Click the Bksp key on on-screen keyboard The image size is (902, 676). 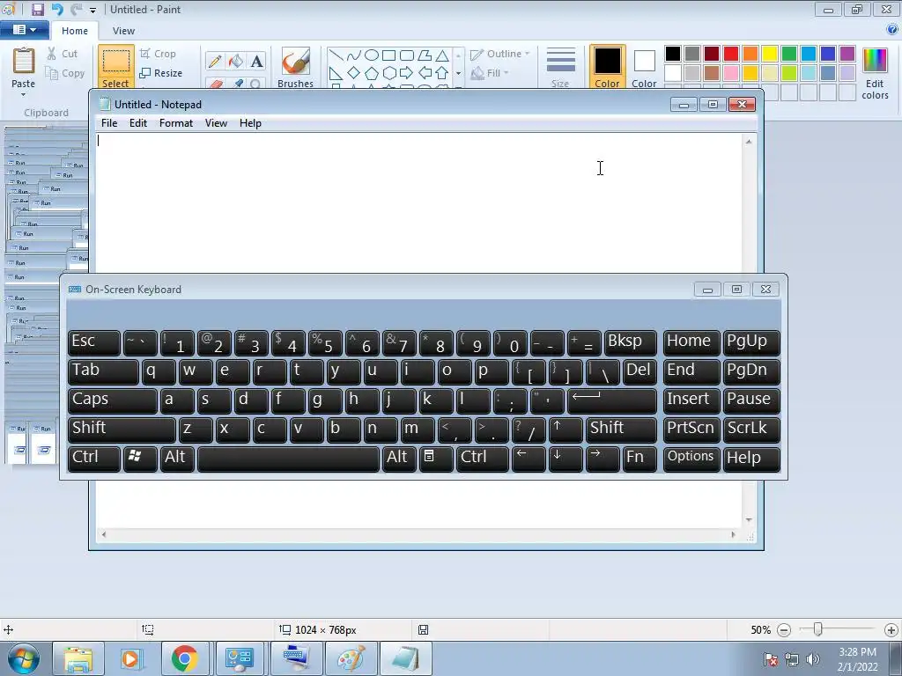point(631,342)
